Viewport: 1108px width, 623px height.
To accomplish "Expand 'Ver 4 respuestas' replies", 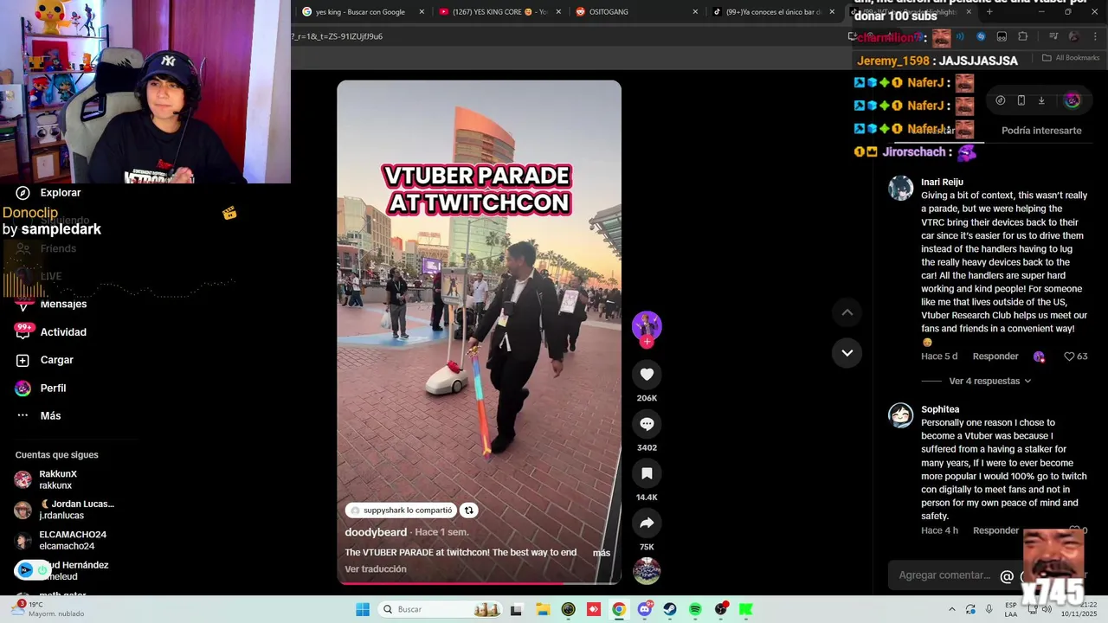I will tap(990, 381).
